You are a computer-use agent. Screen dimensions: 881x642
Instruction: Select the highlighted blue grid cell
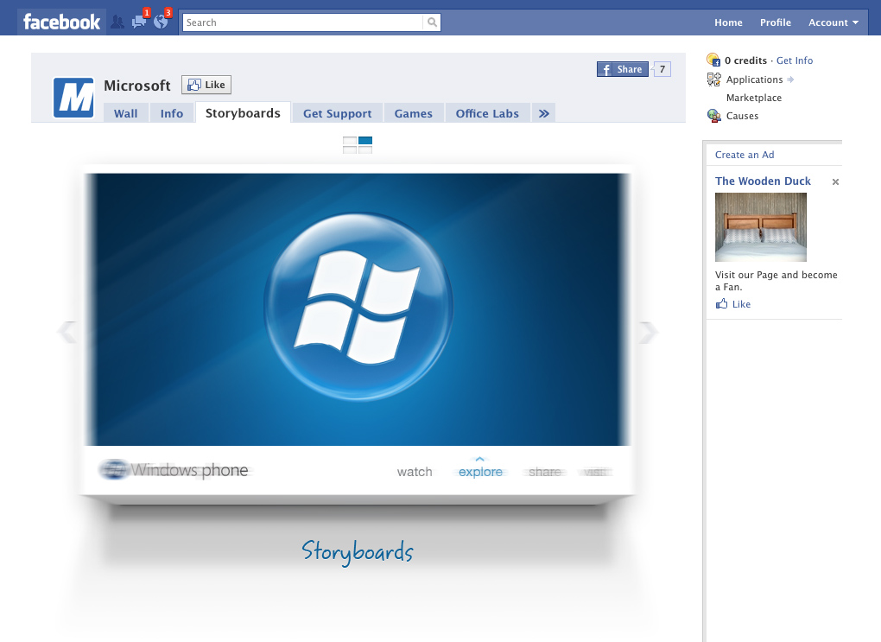tap(365, 141)
